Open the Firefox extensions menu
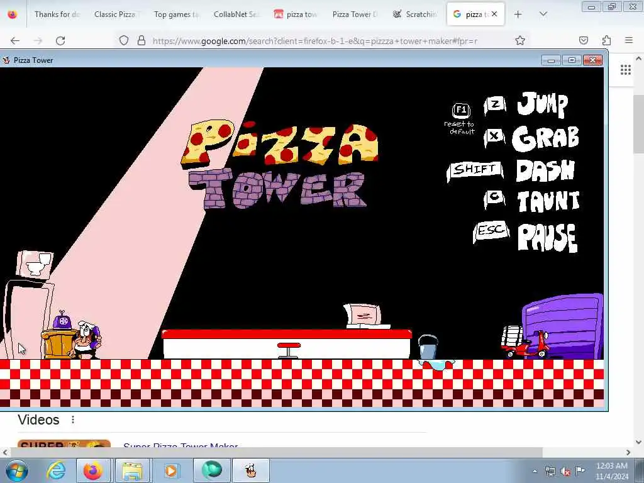This screenshot has height=483, width=644. coord(606,40)
